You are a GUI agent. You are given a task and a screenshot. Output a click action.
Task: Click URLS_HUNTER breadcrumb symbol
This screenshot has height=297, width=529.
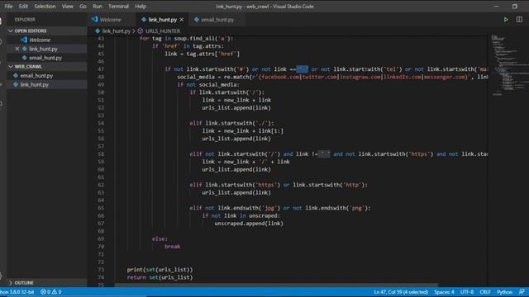coord(163,31)
